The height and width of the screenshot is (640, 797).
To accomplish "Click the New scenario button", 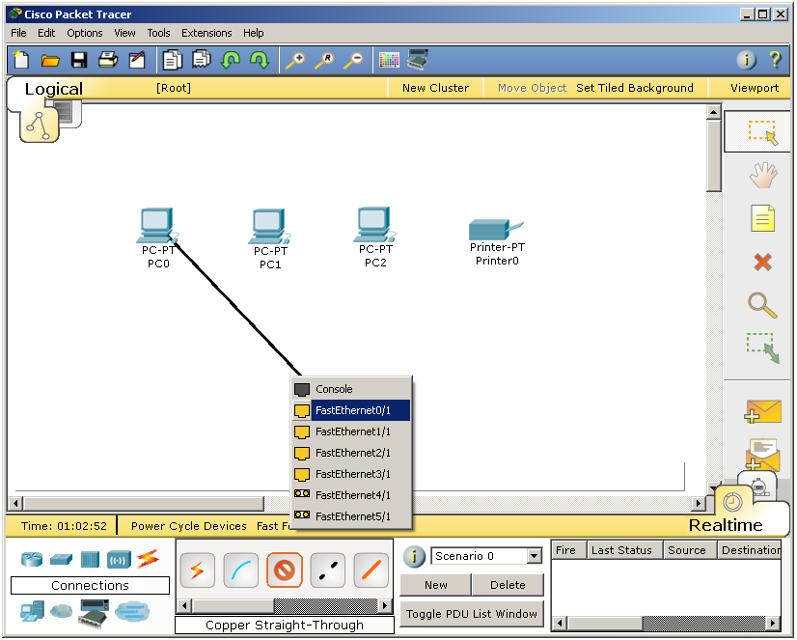I will (x=435, y=585).
